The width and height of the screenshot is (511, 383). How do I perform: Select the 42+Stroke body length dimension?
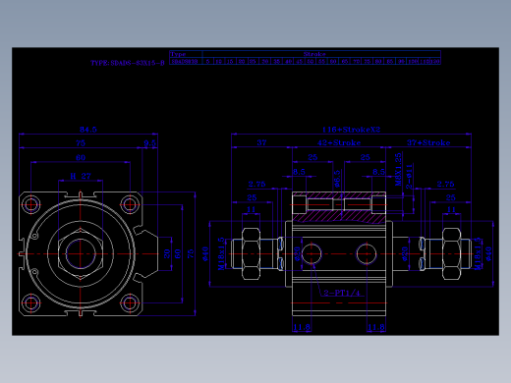pyautogui.click(x=339, y=142)
